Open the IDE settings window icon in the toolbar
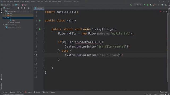 [166, 5]
